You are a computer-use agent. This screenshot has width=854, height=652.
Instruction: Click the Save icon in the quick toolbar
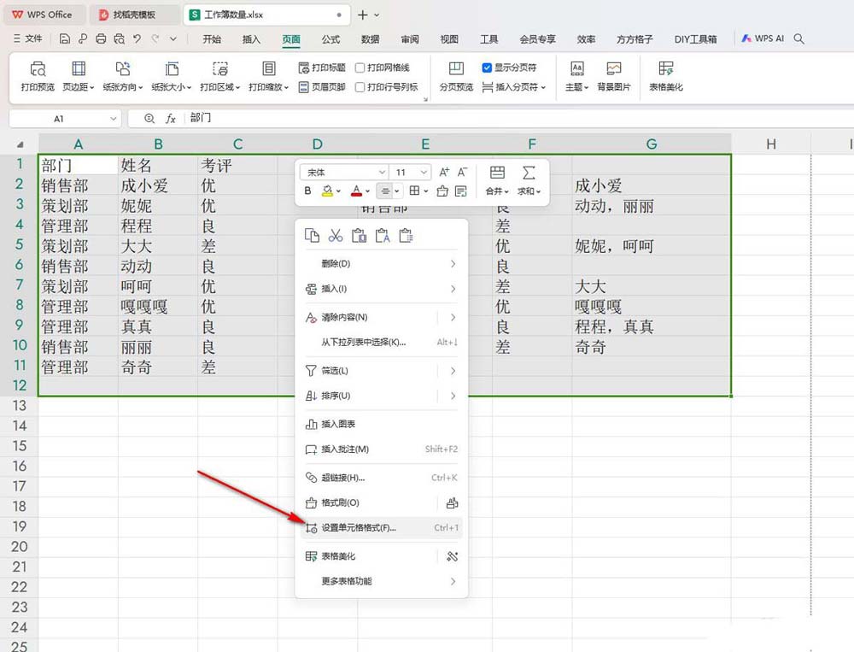[x=64, y=38]
